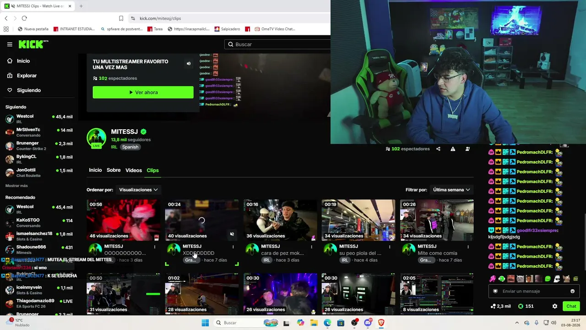Click the shield icon in chat input
The image size is (586, 330).
tap(495, 291)
